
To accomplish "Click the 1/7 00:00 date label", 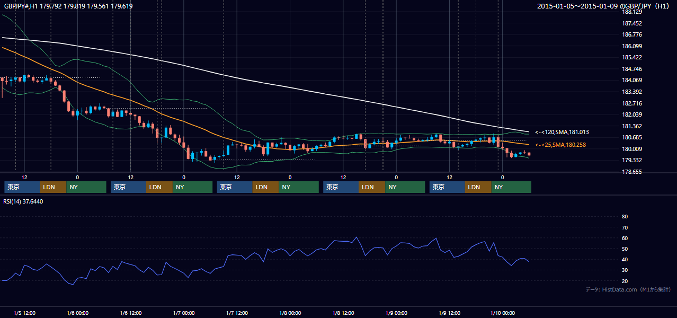I will pos(184,313).
